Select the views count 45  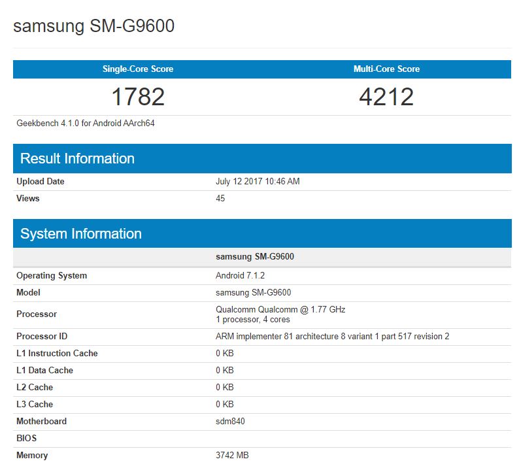220,198
